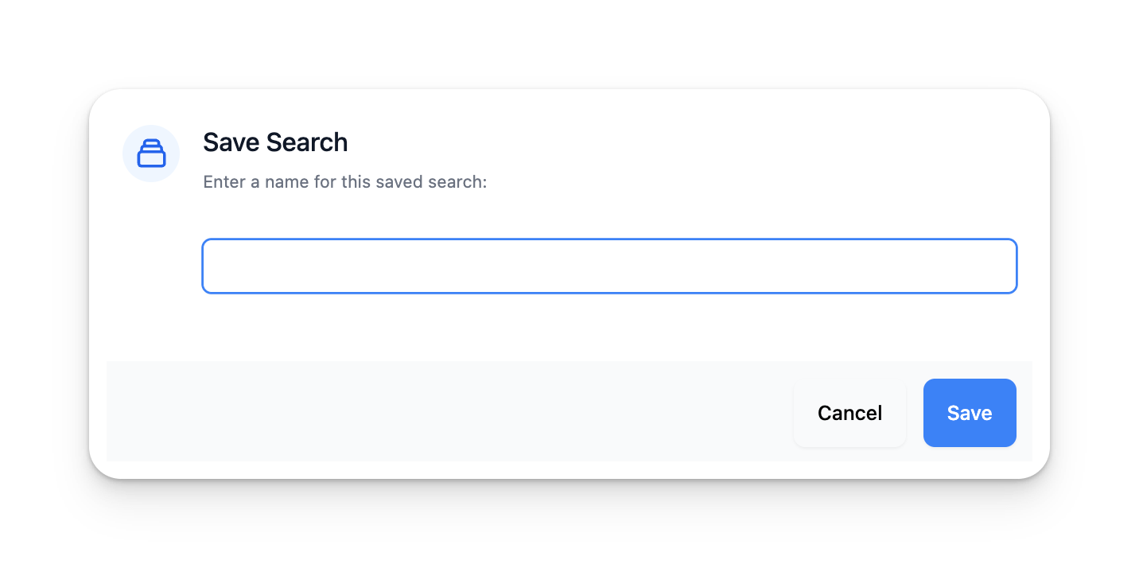The image size is (1139, 568).
Task: Activate the search name entry box
Action: (x=609, y=266)
